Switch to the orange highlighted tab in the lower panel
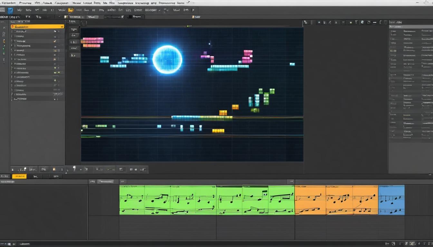This screenshot has height=247, width=433. click(x=19, y=176)
